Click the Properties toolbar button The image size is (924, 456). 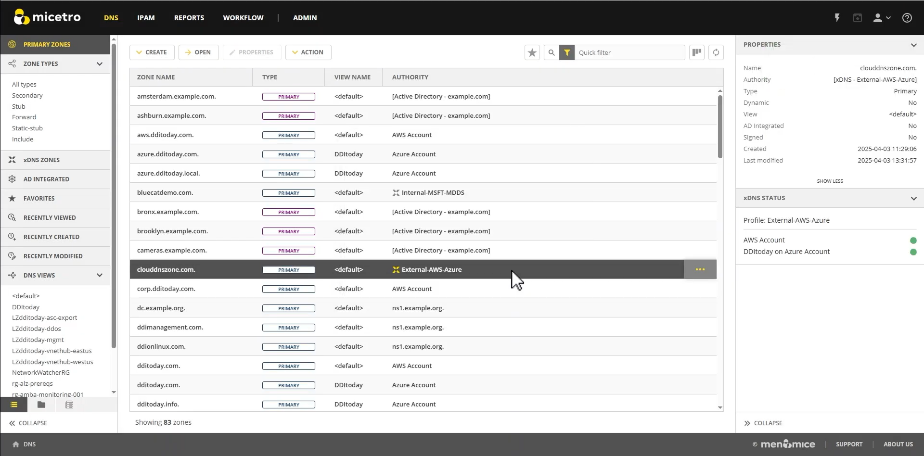[x=252, y=52]
